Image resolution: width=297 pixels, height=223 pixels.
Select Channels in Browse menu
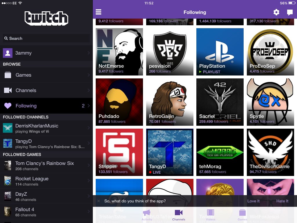point(46,90)
